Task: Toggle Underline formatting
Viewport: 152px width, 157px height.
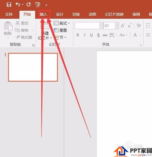Action: pos(91,35)
